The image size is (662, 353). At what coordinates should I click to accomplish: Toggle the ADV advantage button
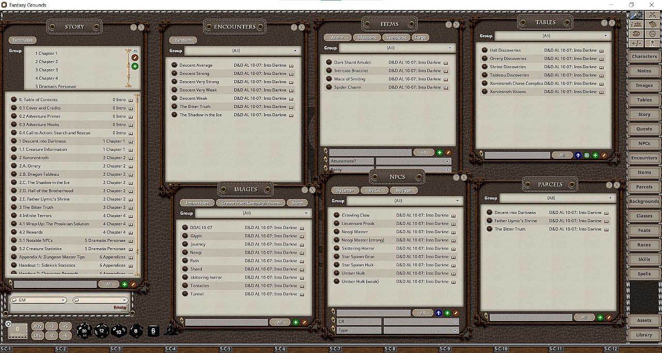tap(38, 326)
